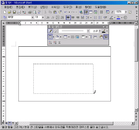The image size is (139, 130).
Task: Click the Print icon in toolbar
Action: (x=30, y=12)
